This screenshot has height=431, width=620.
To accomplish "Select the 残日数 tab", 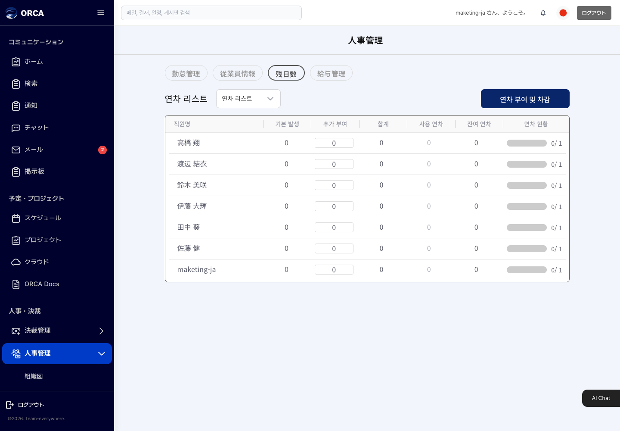I will pos(286,73).
